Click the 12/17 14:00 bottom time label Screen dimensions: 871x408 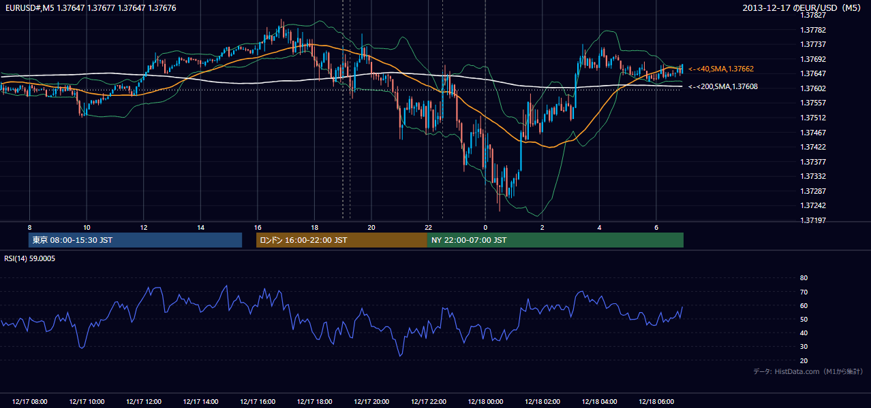coord(200,402)
